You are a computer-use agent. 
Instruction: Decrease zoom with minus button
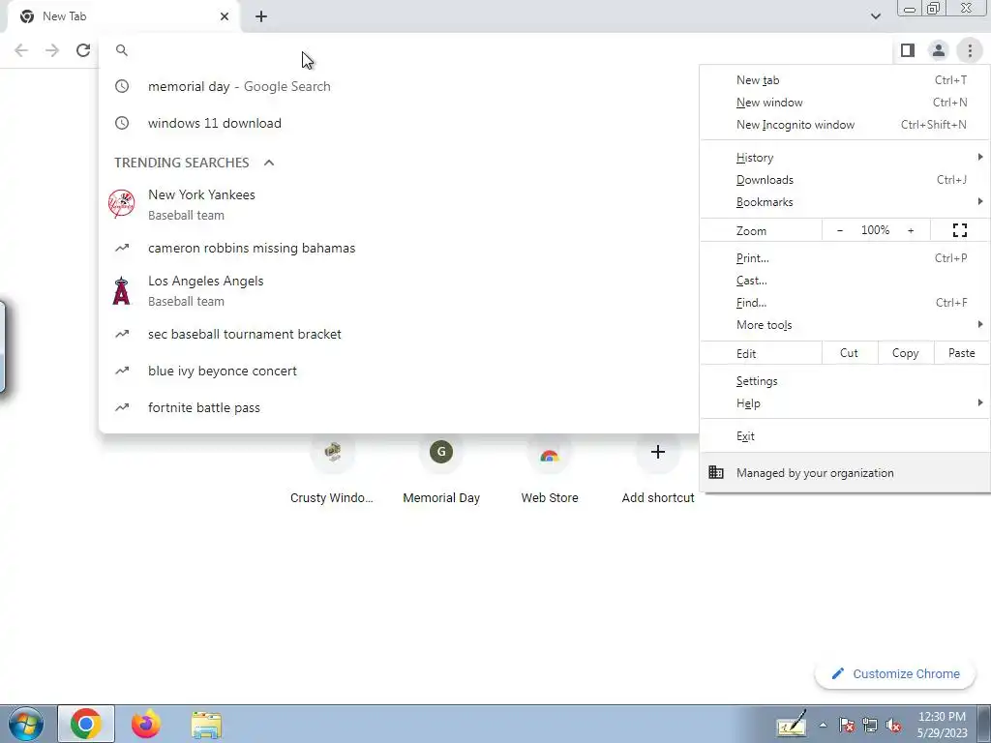click(839, 230)
